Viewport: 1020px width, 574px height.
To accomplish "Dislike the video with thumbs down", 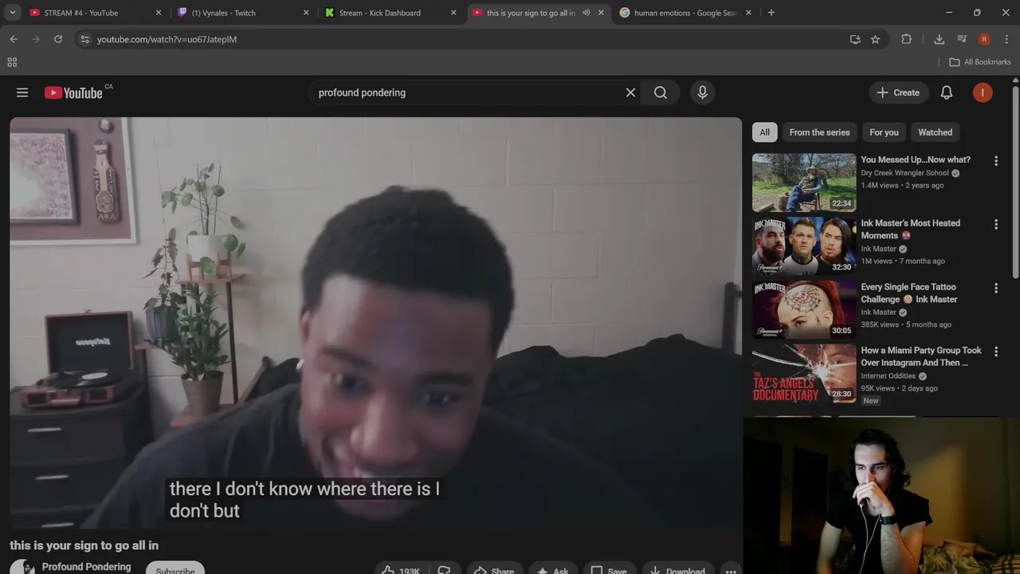I will (444, 569).
